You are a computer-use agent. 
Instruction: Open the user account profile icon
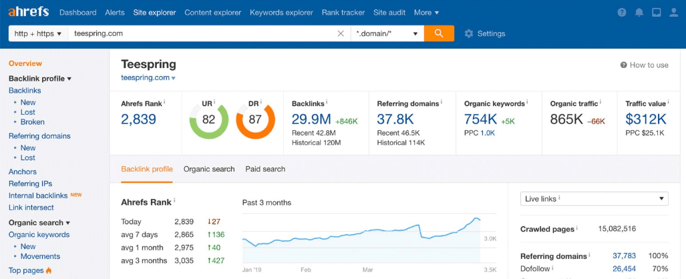pos(673,13)
